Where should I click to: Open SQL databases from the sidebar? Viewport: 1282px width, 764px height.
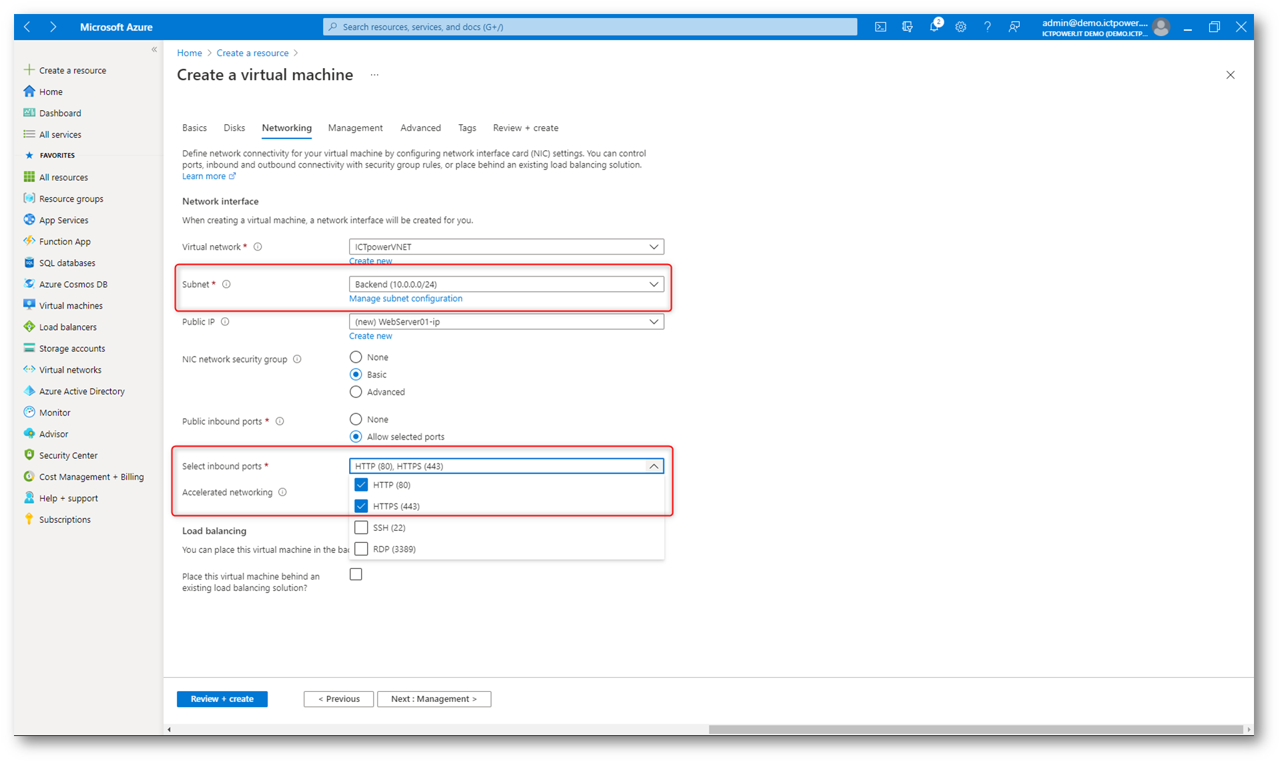[x=67, y=262]
